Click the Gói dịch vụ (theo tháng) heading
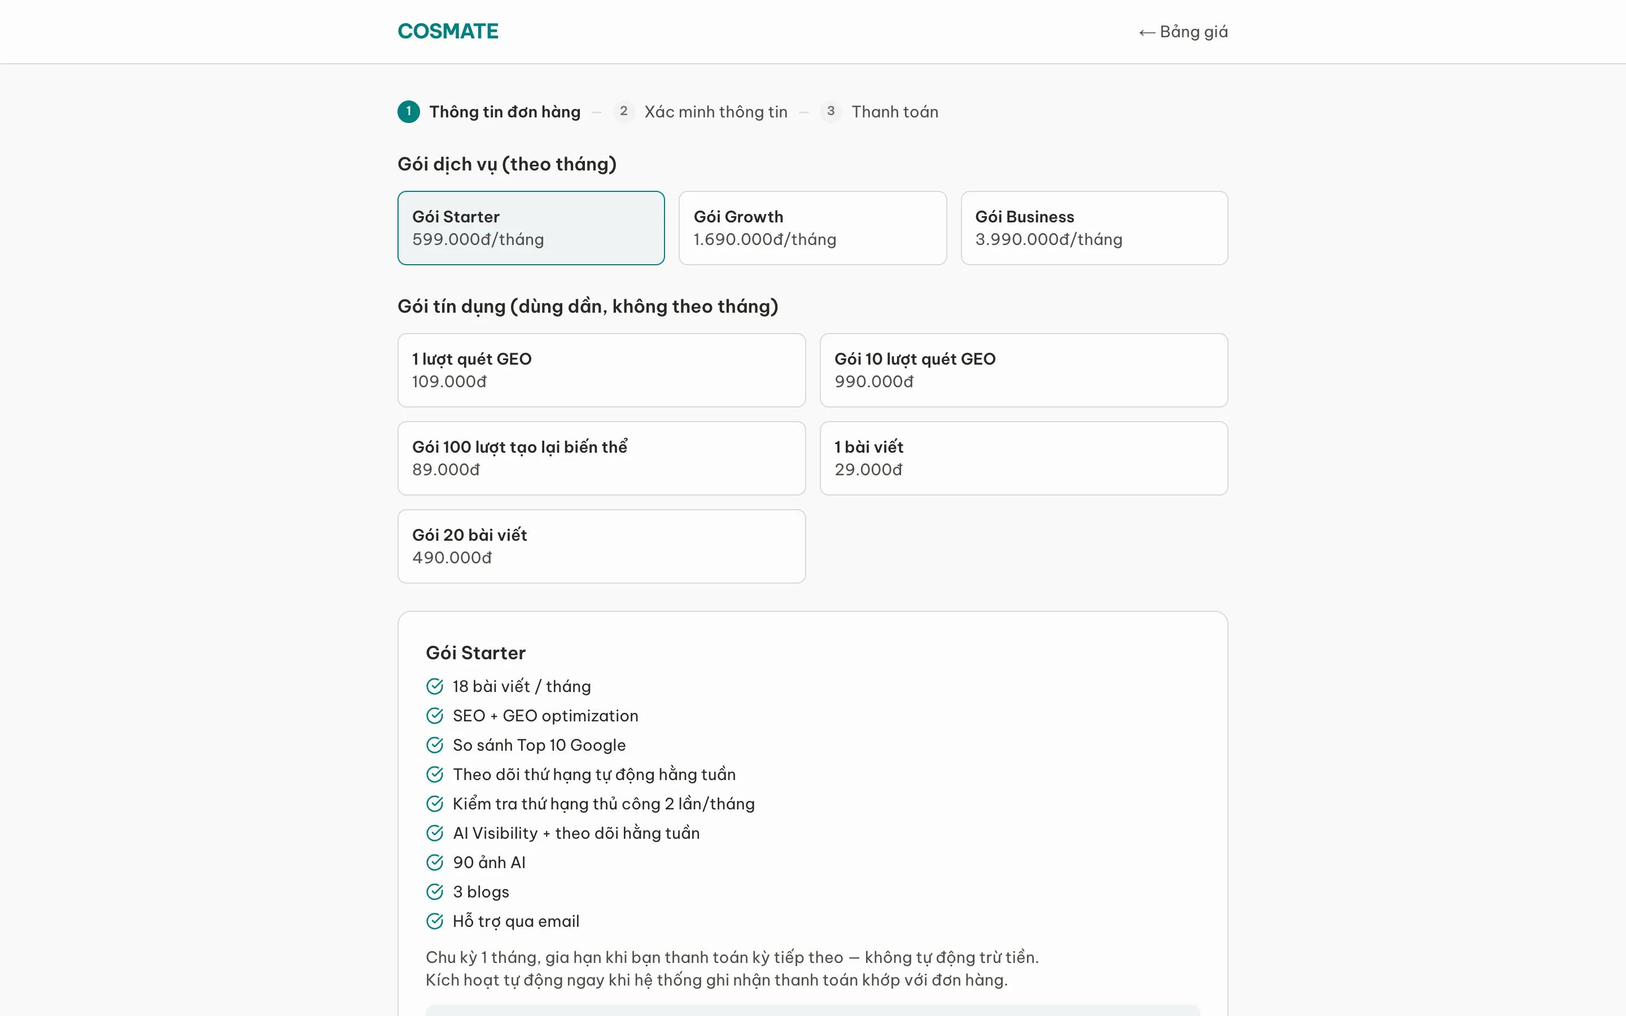 [x=508, y=165]
